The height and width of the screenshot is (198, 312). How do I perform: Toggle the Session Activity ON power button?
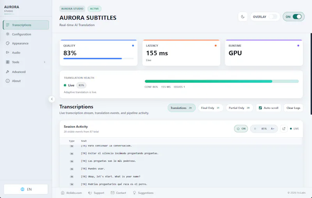point(241,129)
